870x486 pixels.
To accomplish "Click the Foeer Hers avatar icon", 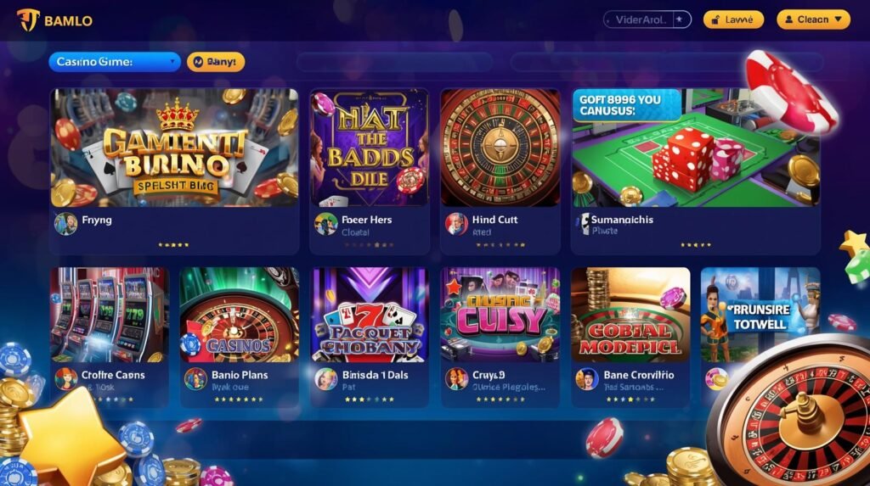I will (325, 224).
